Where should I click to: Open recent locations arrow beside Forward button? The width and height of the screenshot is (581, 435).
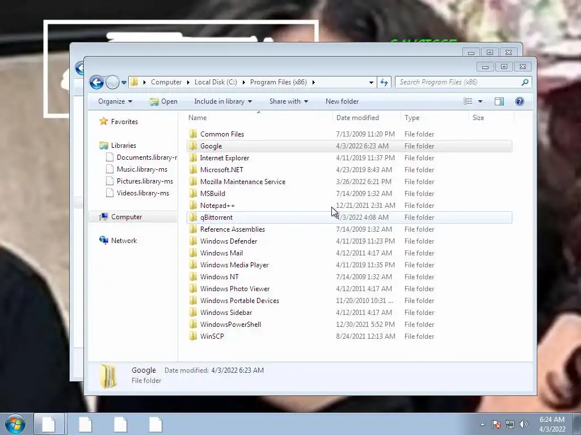click(124, 83)
